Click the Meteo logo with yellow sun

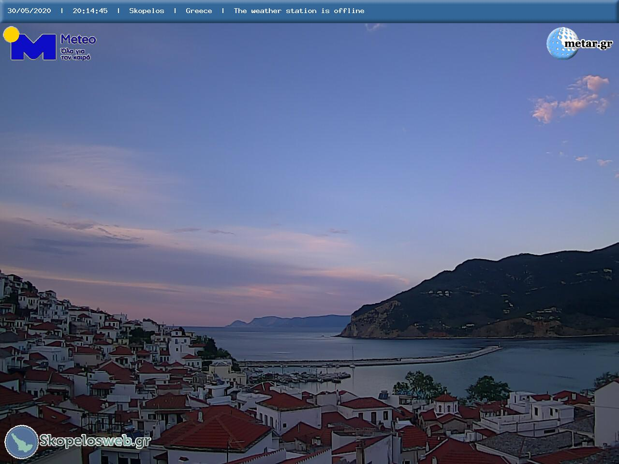[x=49, y=43]
